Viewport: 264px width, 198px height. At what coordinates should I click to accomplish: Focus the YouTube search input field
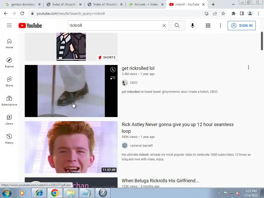(x=114, y=26)
